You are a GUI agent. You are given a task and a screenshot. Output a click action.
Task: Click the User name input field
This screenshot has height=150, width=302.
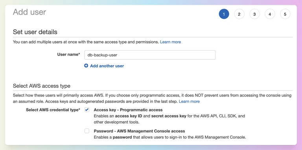tap(150, 55)
